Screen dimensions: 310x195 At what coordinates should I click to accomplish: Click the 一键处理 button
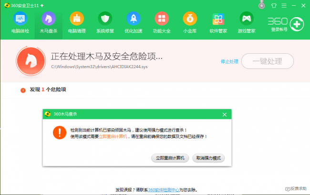point(267,61)
